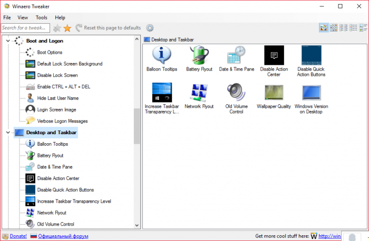Viewport: 369px width, 241px height.
Task: Open Disable Action Center icon in right pane
Action: pos(274,55)
